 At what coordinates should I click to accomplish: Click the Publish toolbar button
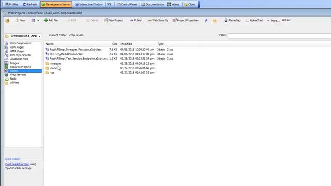[136, 20]
